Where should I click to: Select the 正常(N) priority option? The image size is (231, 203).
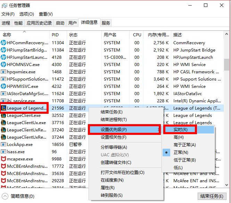pyautogui.click(x=188, y=153)
